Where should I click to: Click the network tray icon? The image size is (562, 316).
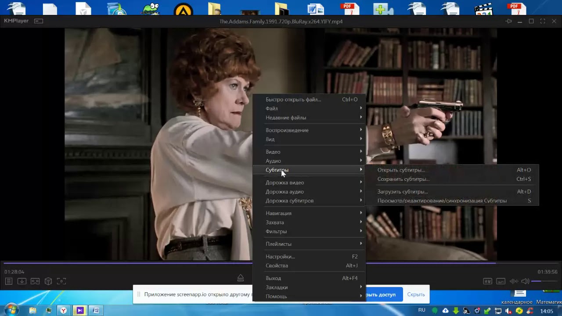498,311
